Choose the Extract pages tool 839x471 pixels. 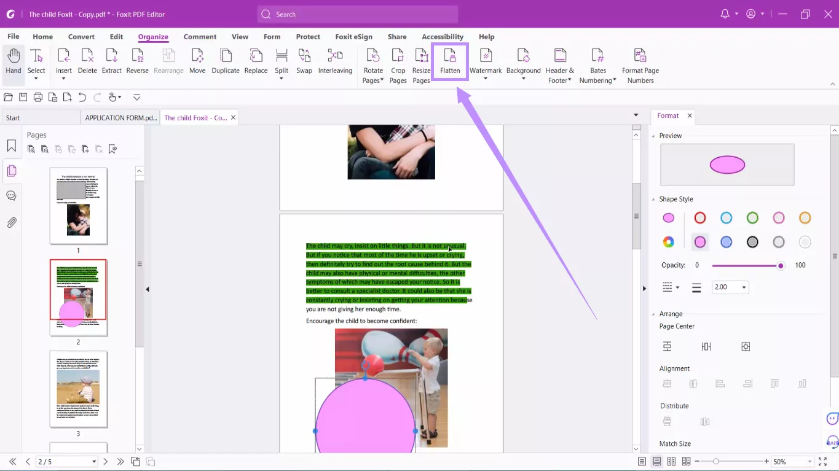(x=111, y=61)
